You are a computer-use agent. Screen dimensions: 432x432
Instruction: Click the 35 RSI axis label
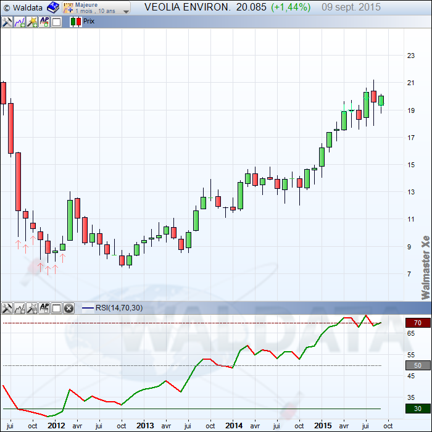pyautogui.click(x=411, y=397)
